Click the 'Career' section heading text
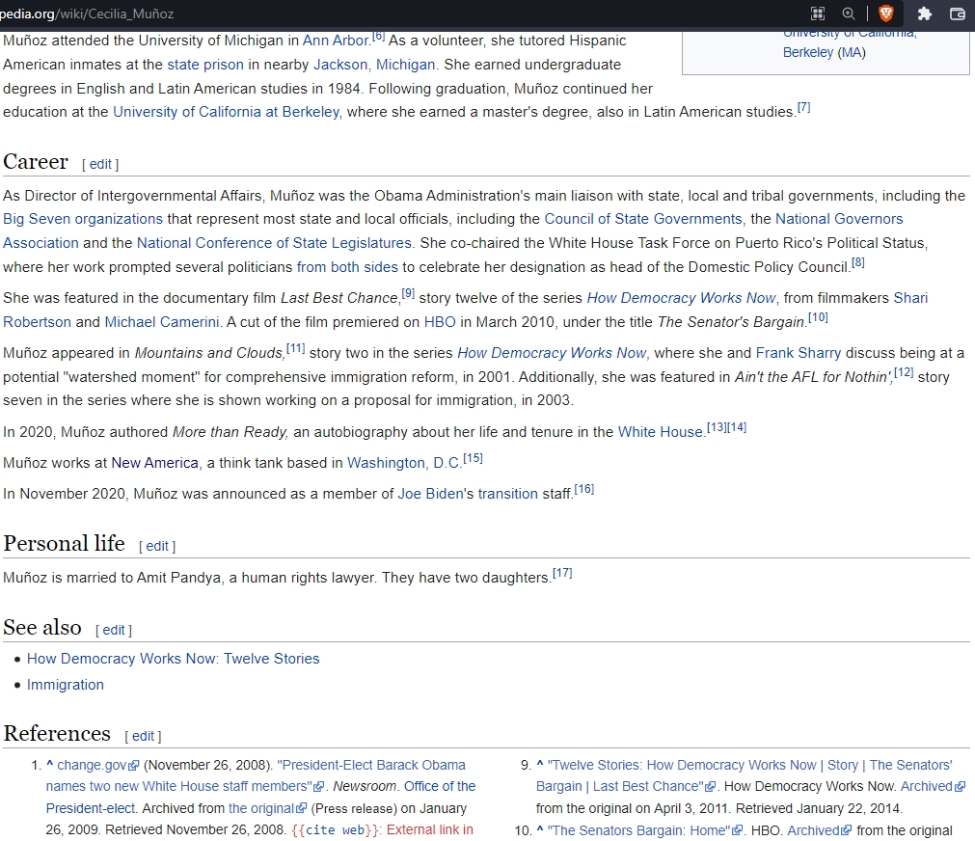The height and width of the screenshot is (841, 975). tap(36, 162)
